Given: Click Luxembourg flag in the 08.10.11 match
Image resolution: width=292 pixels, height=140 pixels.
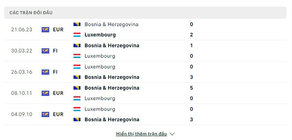Looking at the screenshot, I should coord(77,98).
